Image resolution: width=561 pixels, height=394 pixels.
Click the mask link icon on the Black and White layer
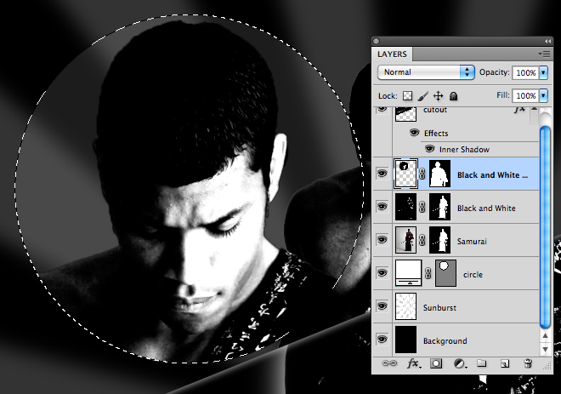[x=422, y=207]
